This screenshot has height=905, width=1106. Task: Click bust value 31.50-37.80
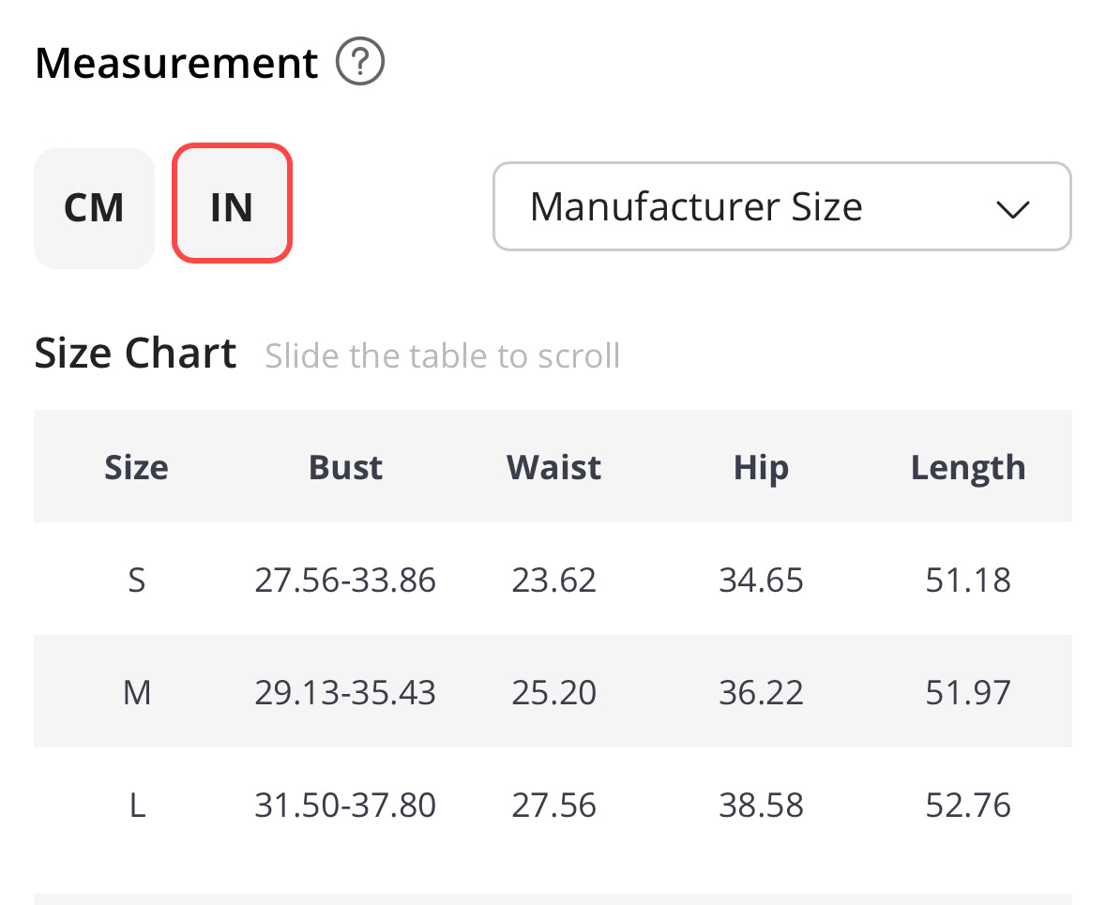(x=345, y=805)
